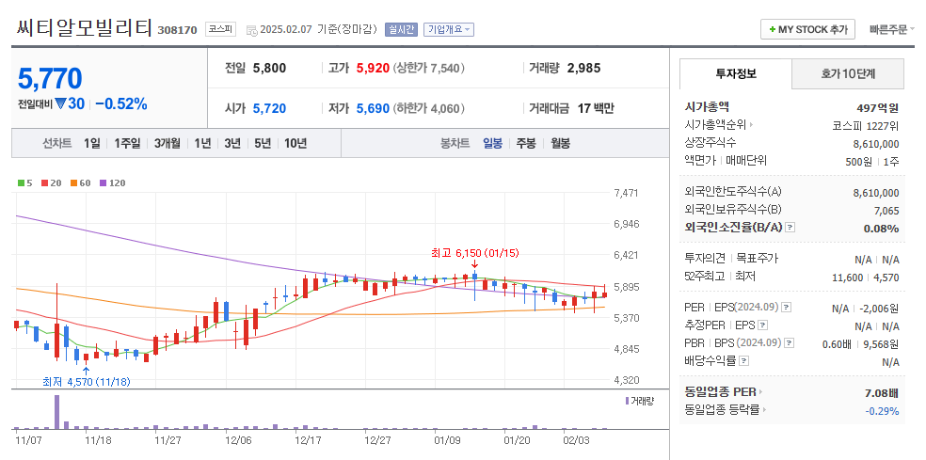The image size is (926, 460).
Task: Click the 코스피 market badge
Action: (x=220, y=29)
